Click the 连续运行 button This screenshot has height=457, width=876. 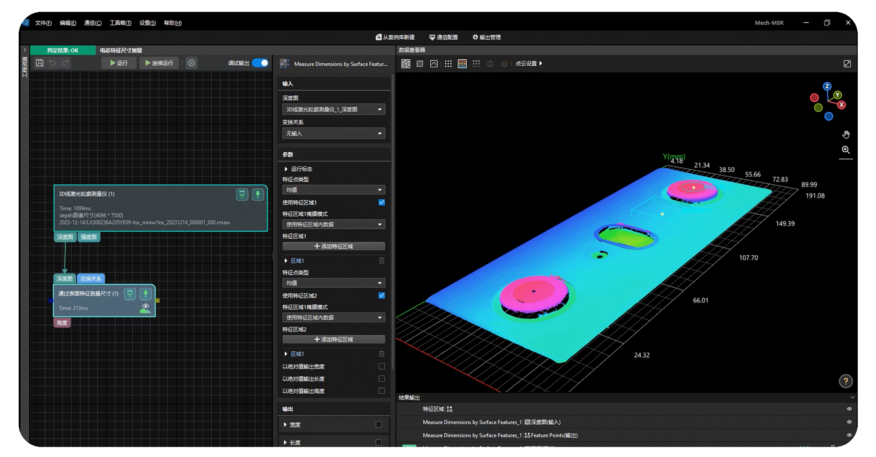tap(159, 63)
